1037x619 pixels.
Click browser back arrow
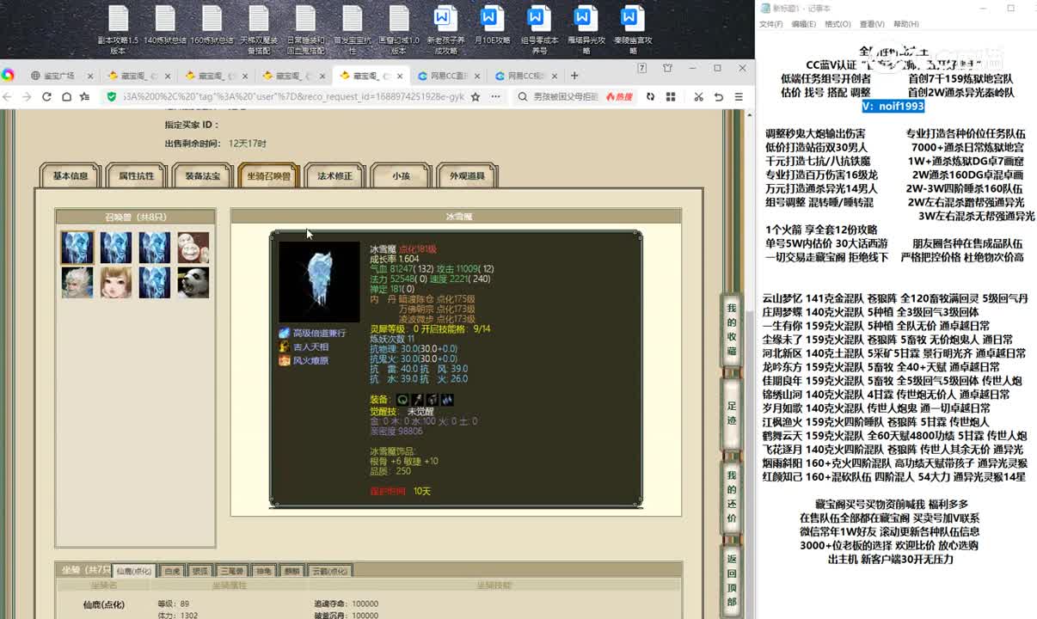(8, 97)
